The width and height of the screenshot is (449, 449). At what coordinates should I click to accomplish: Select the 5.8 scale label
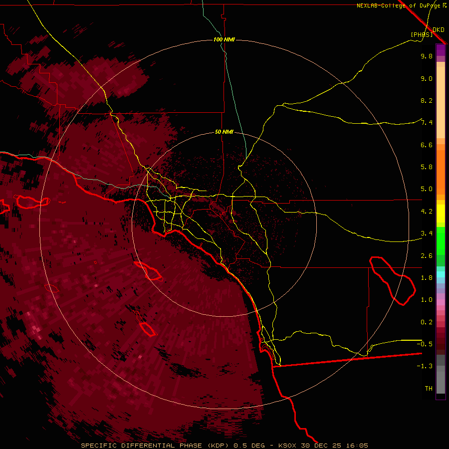(427, 167)
